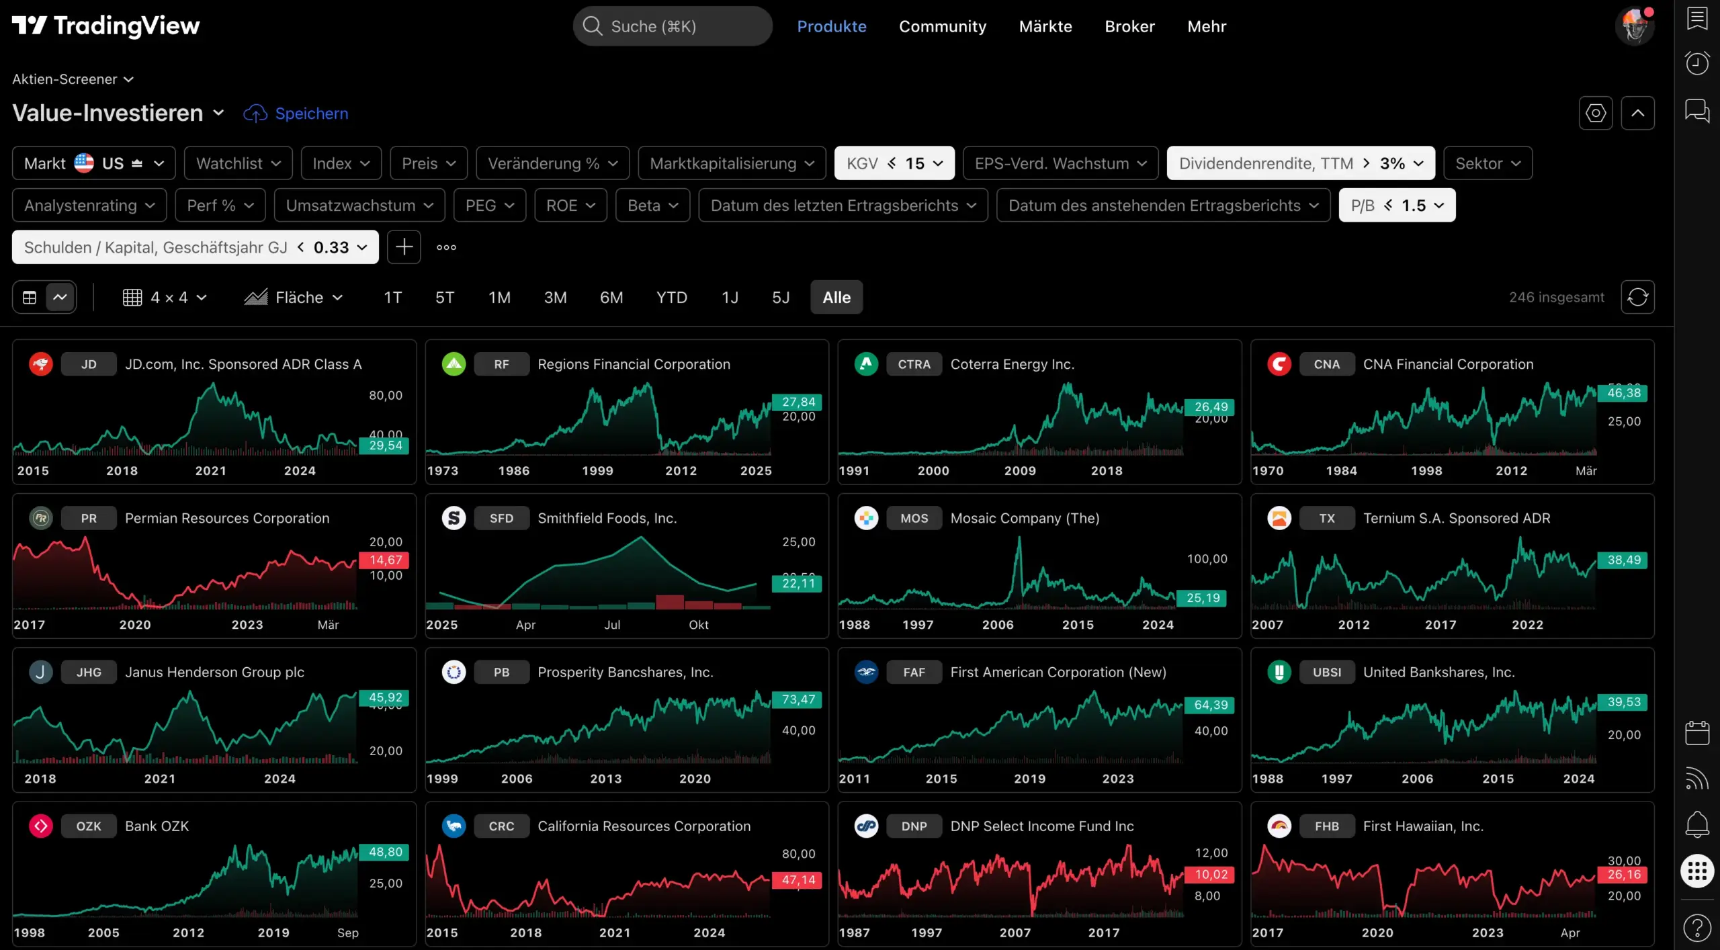
Task: Open the Fläche chart type dropdown
Action: click(294, 297)
